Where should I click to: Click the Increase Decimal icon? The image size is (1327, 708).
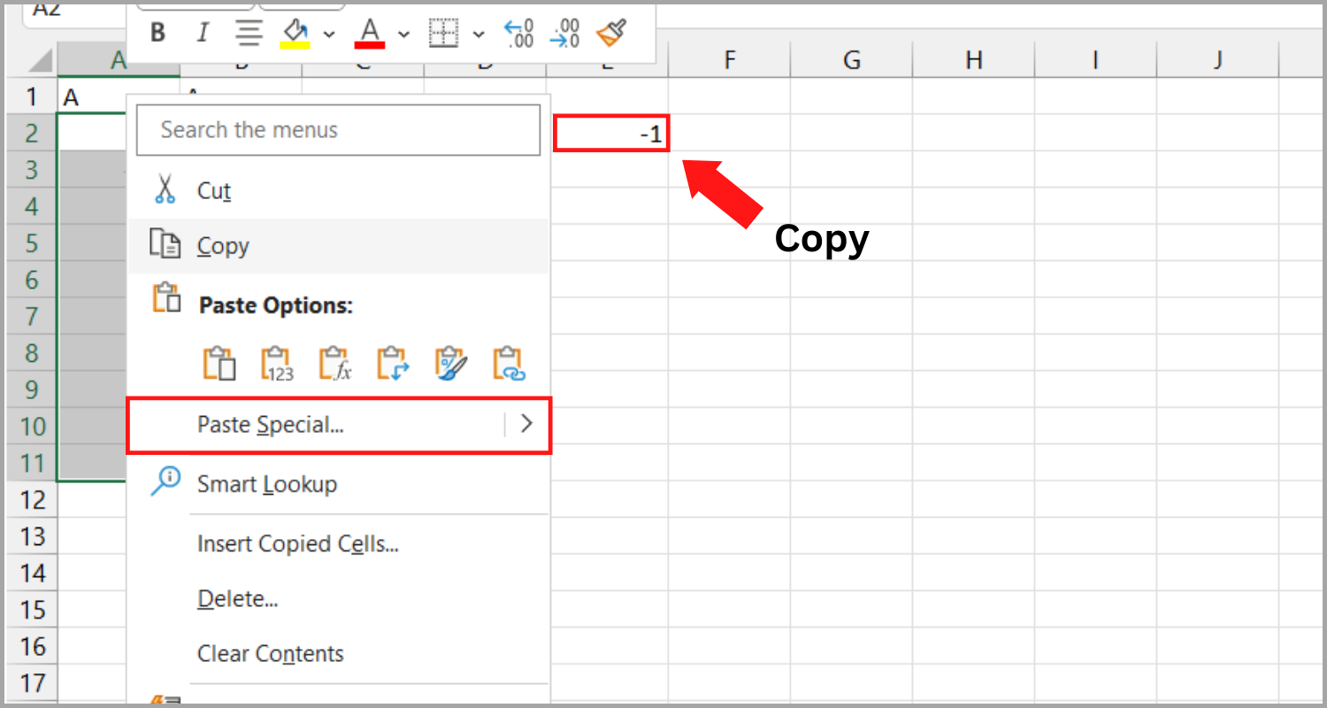[518, 31]
